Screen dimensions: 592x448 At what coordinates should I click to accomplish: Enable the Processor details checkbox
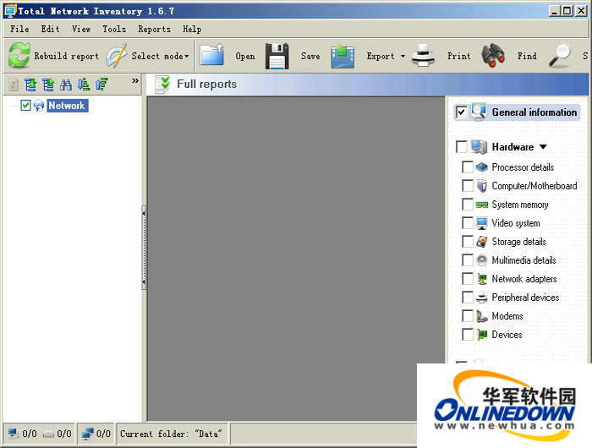tap(468, 167)
